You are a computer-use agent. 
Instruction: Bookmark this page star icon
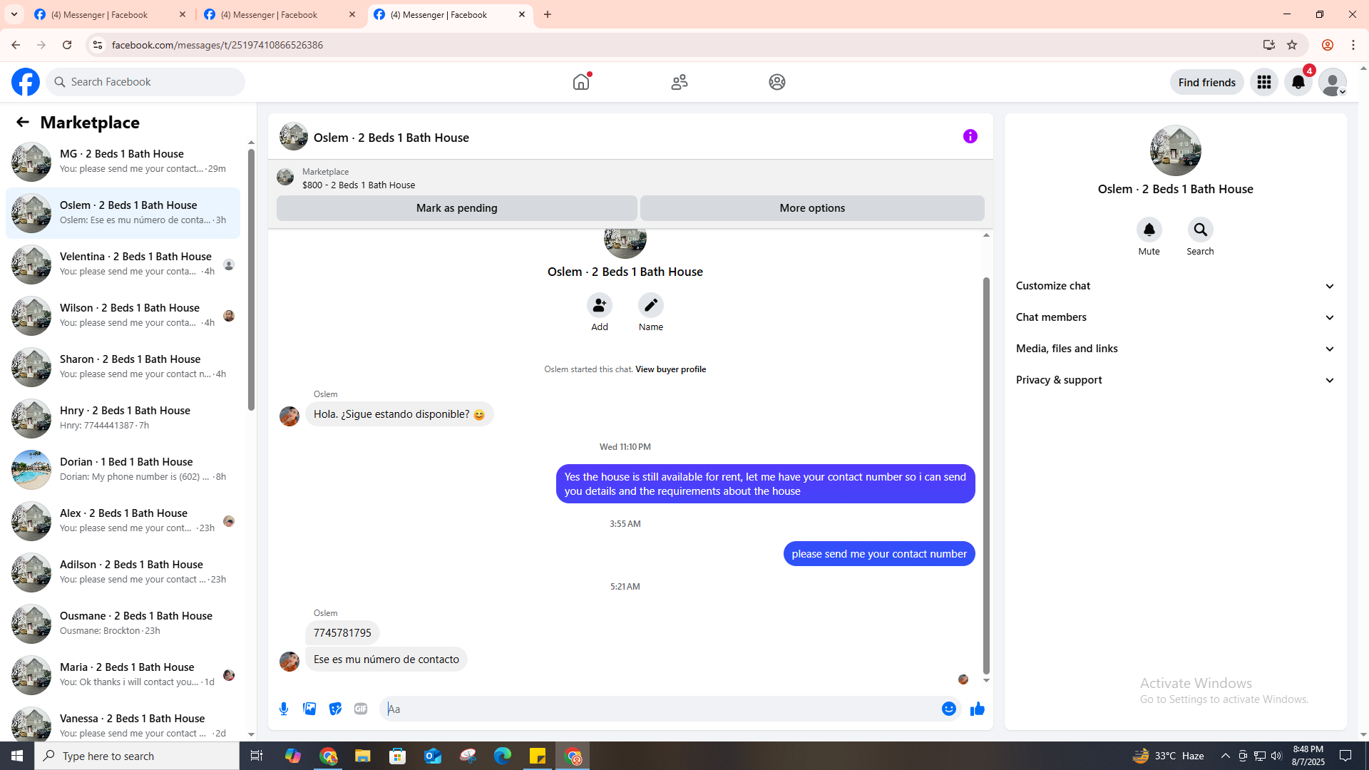(1292, 45)
